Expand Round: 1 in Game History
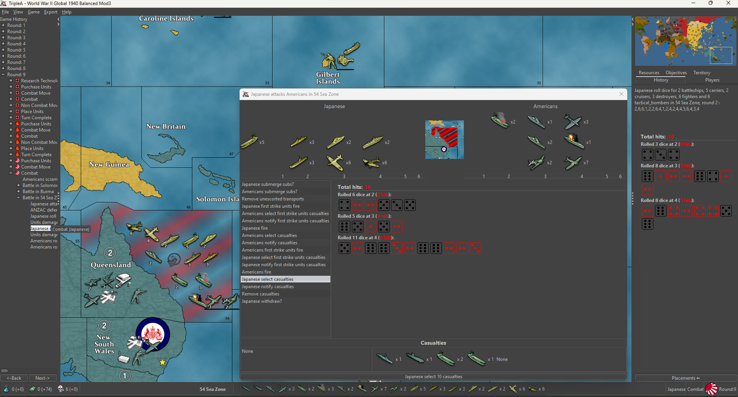Viewport: 738px width, 397px height. [3, 25]
